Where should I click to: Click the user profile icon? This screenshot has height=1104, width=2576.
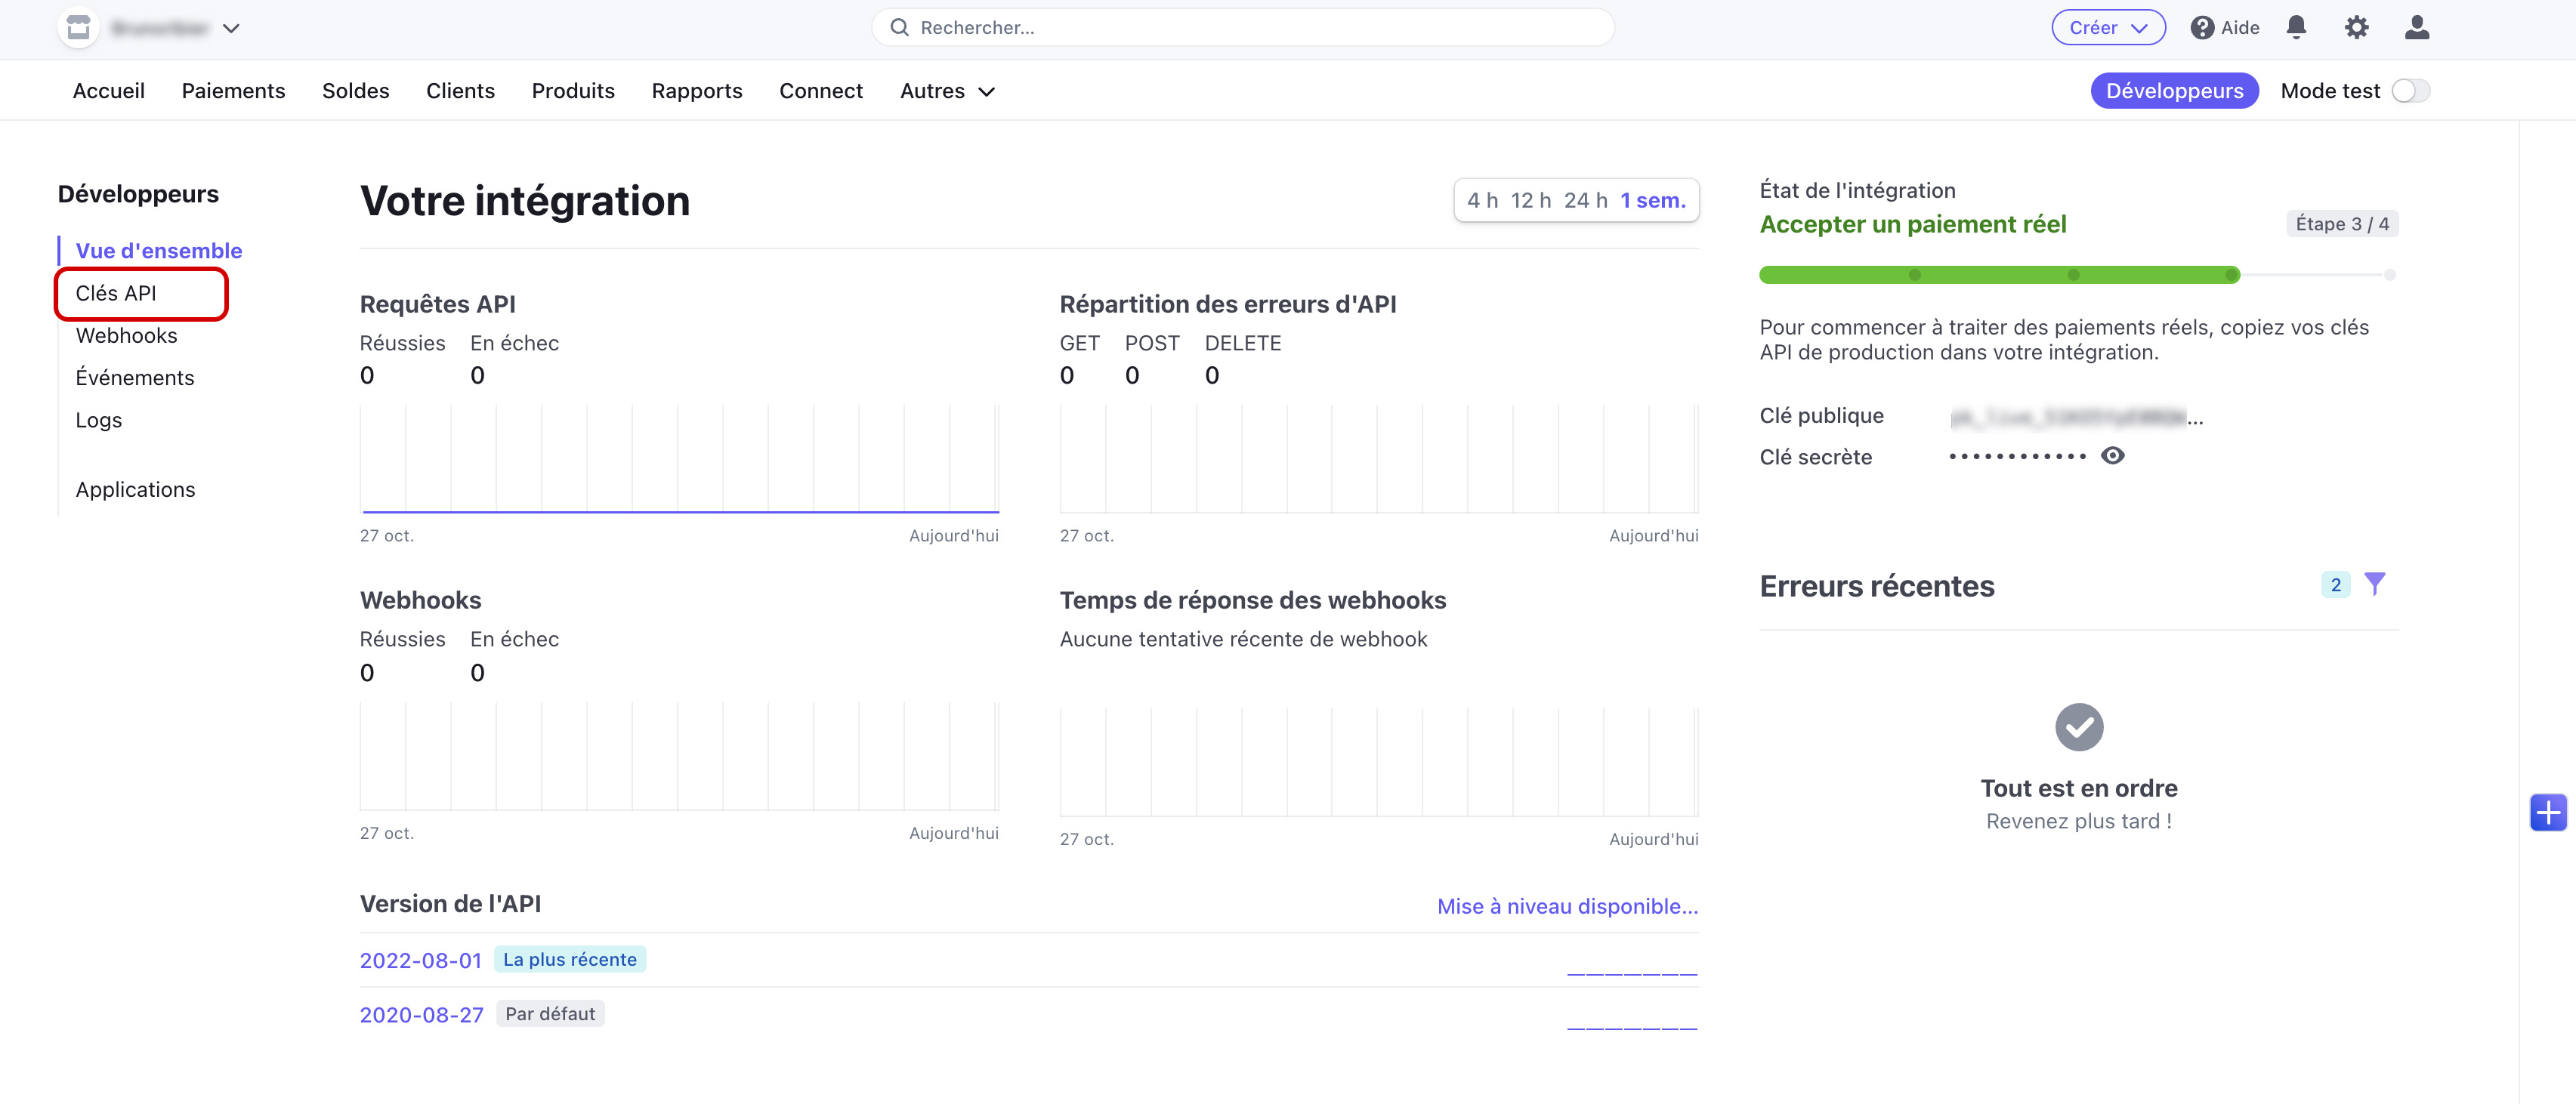point(2416,27)
